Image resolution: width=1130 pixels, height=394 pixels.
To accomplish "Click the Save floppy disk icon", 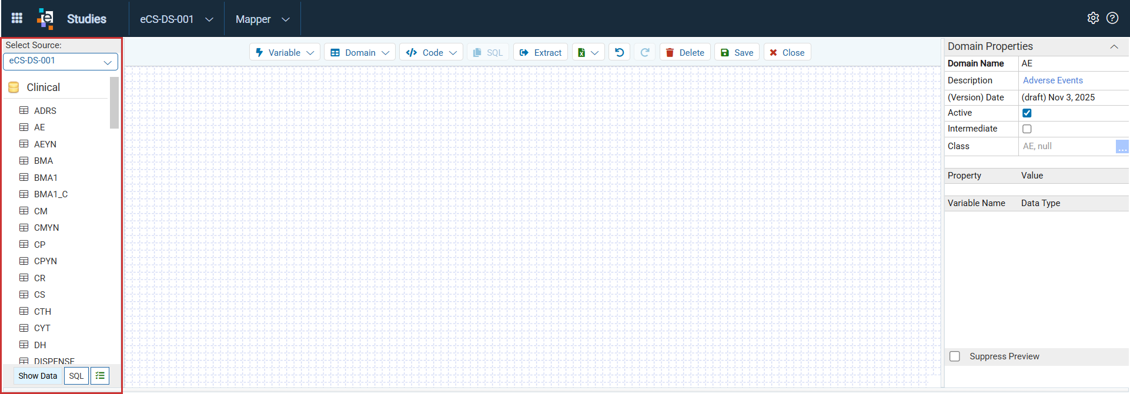I will [x=725, y=53].
